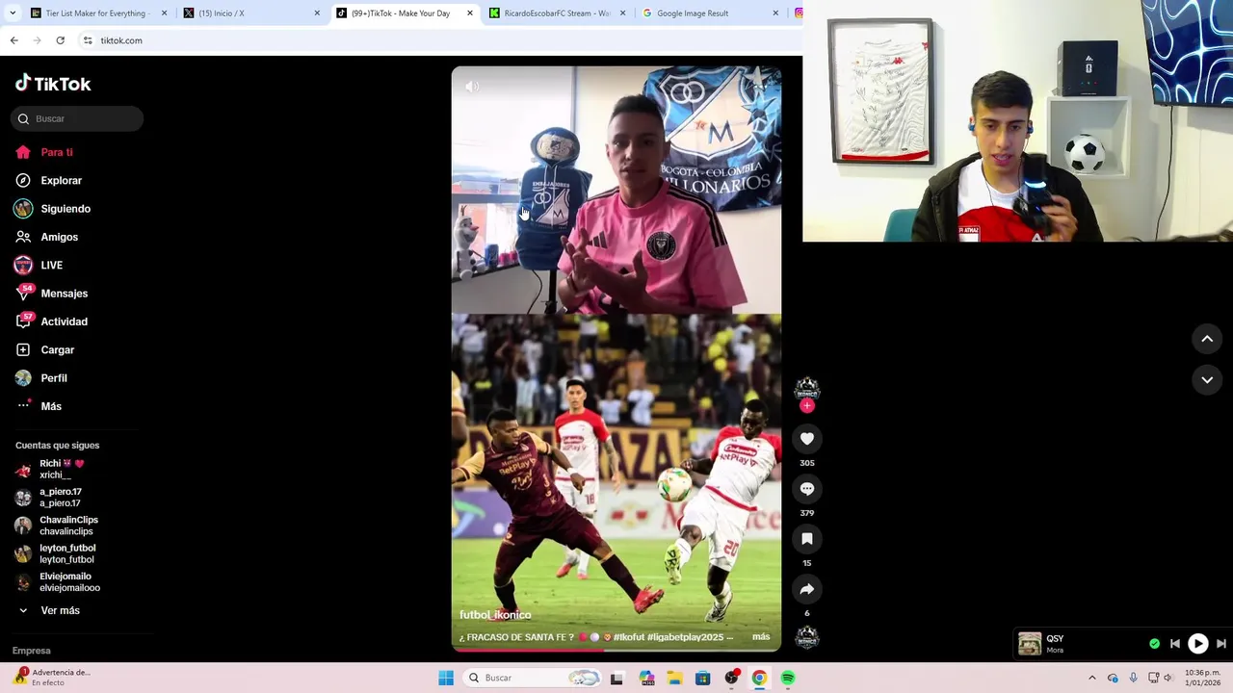
Task: Open the Windows Start menu
Action: pos(446,678)
